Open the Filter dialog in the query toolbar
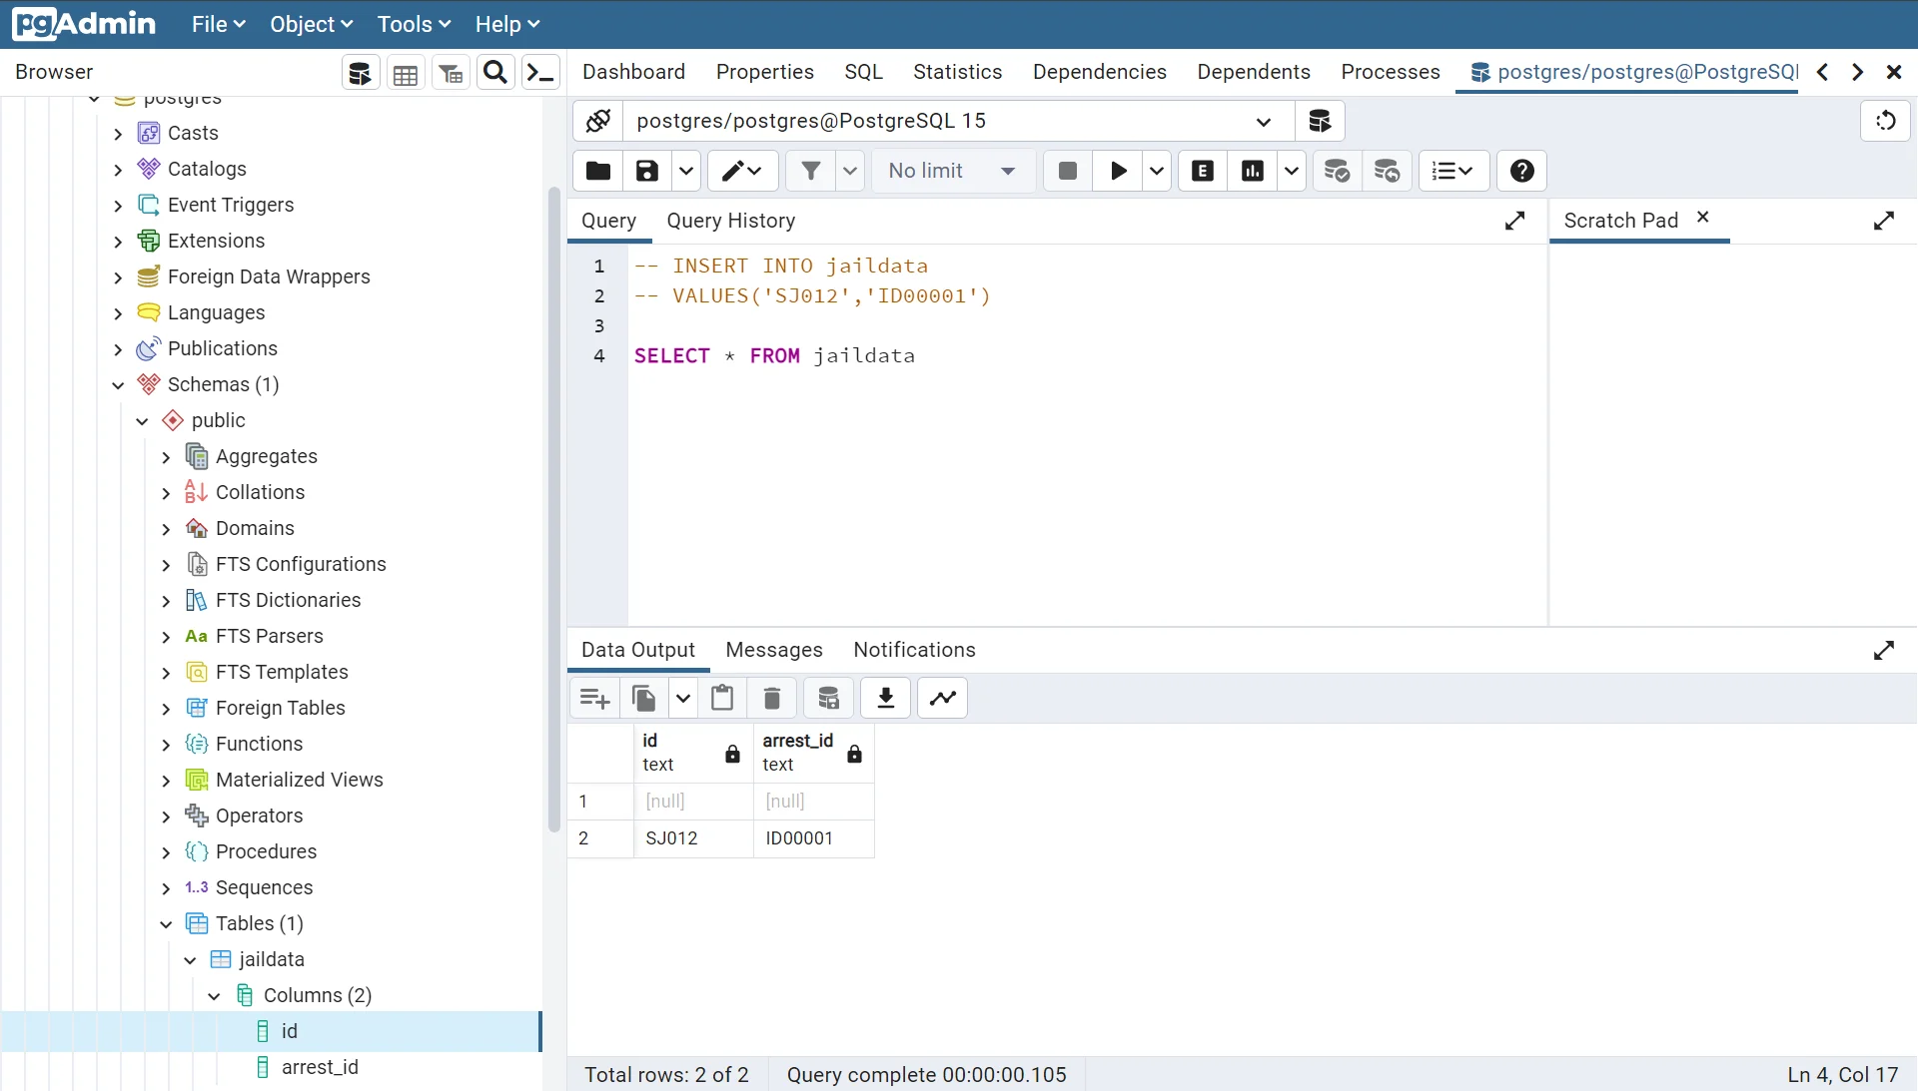1918x1091 pixels. (x=810, y=171)
